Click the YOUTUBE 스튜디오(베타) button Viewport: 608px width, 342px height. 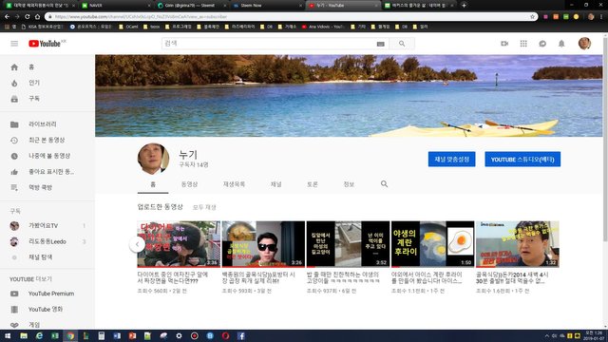(522, 160)
